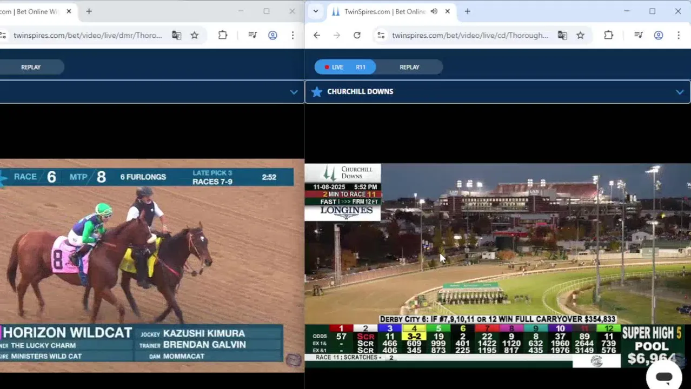Viewport: 691px width, 389px height.
Task: Click the Churchill Downs favorite star
Action: [x=317, y=92]
